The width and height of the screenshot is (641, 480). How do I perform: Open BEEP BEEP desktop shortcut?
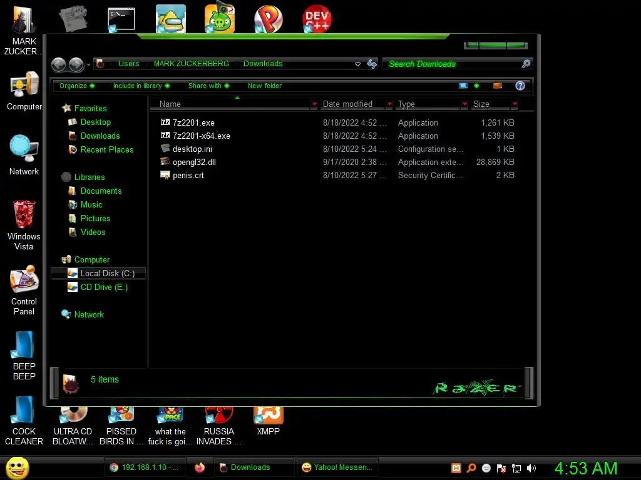click(x=24, y=356)
